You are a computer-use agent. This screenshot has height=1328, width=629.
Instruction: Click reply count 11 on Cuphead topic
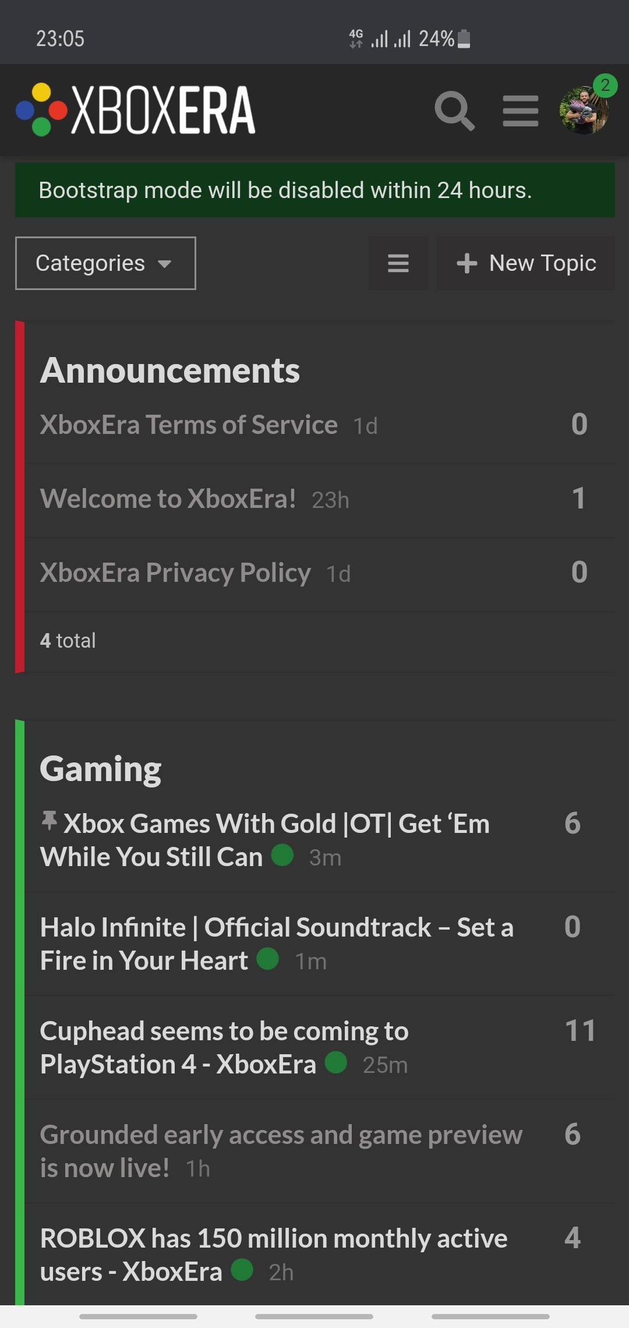pos(579,1031)
